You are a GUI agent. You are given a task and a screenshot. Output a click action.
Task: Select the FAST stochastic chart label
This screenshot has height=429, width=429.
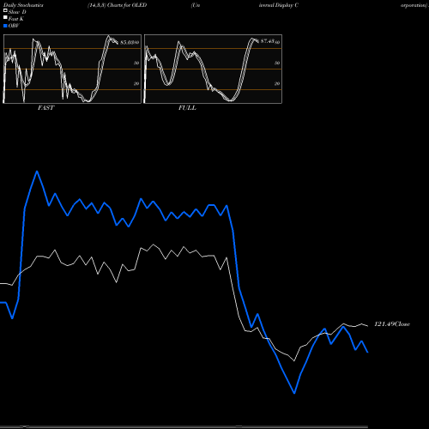coord(45,108)
